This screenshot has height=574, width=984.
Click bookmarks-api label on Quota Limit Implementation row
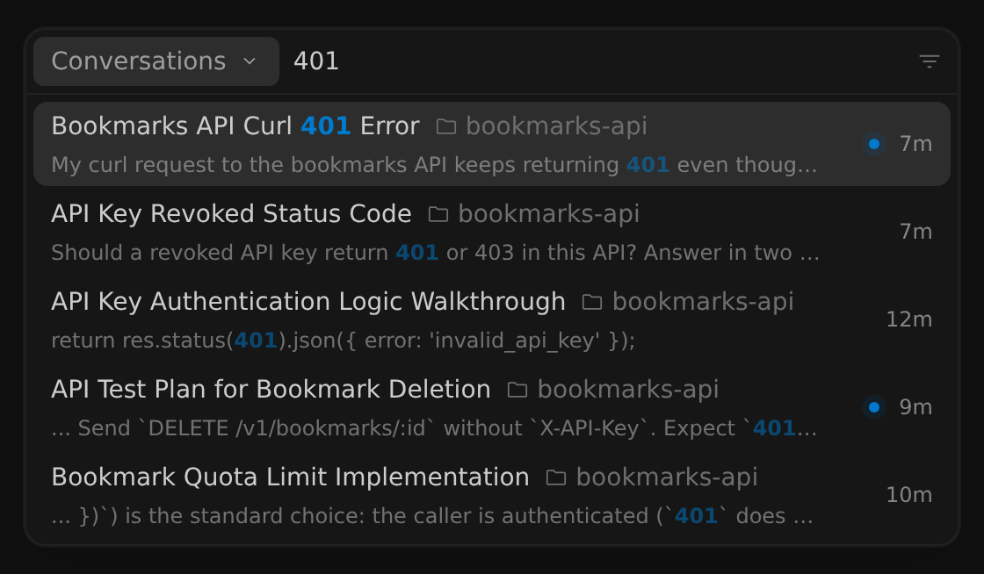pos(667,477)
